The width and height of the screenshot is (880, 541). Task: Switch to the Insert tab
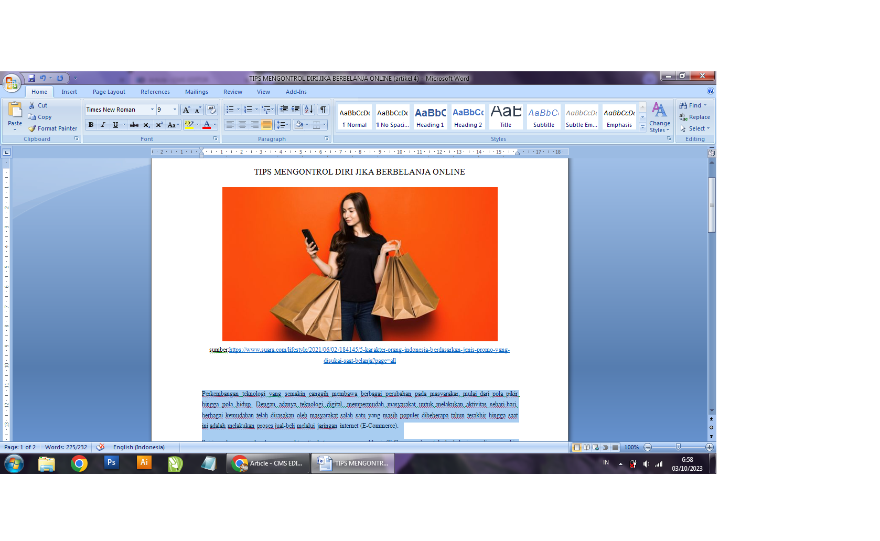(x=69, y=92)
